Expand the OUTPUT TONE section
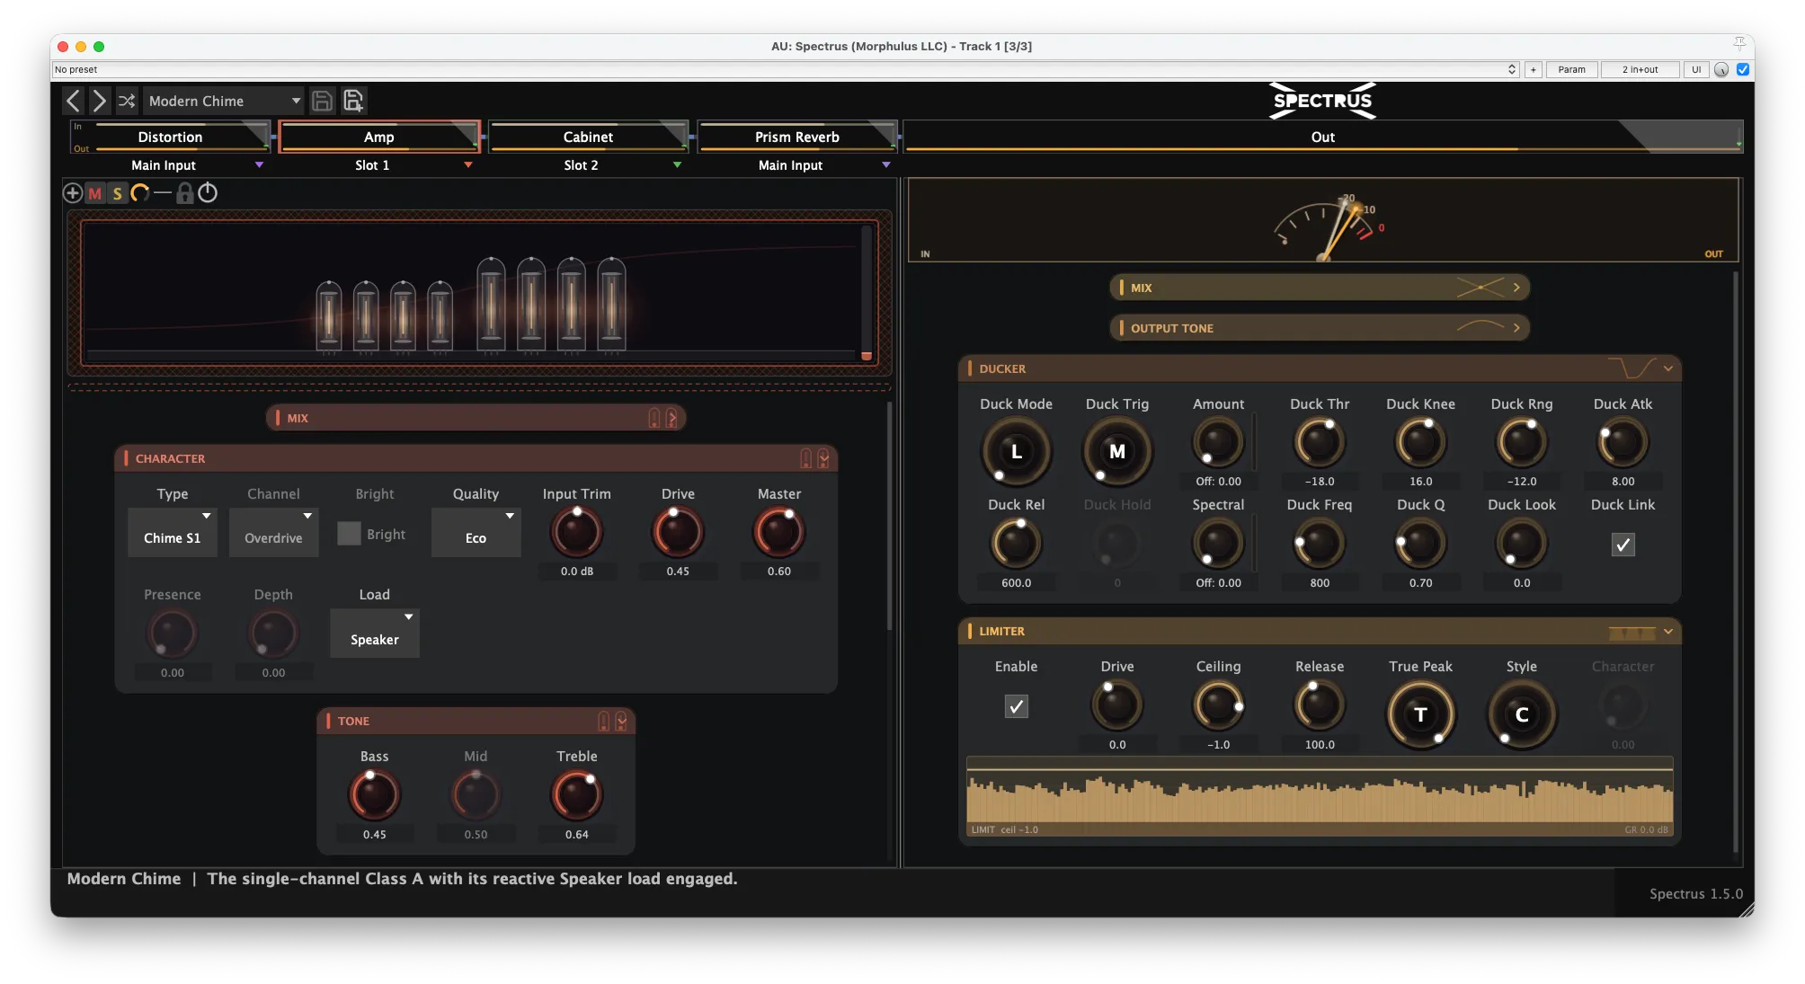1805x984 pixels. coord(1319,328)
